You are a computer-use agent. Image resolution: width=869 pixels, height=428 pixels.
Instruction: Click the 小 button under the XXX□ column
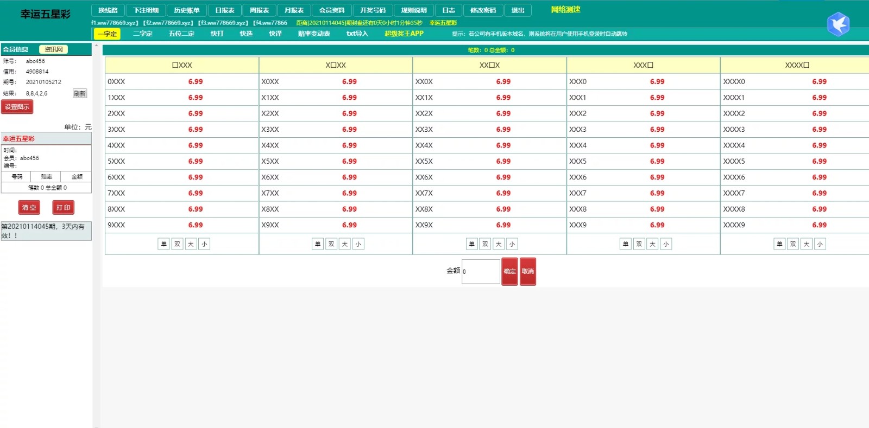pyautogui.click(x=666, y=244)
